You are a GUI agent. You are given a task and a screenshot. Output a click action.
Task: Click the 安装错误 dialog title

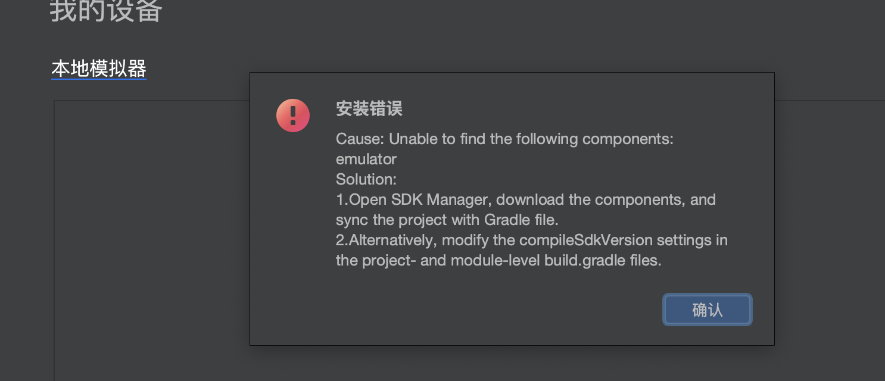pos(369,109)
